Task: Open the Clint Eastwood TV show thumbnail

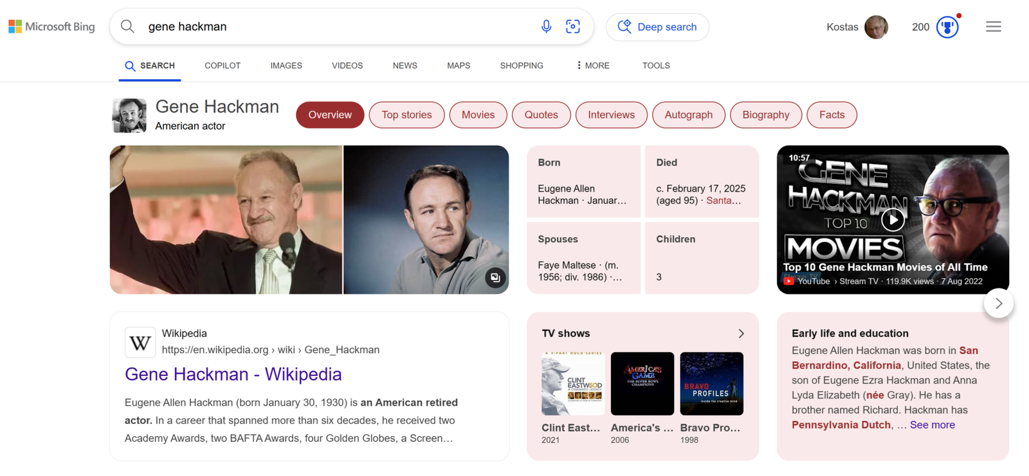Action: (x=572, y=383)
